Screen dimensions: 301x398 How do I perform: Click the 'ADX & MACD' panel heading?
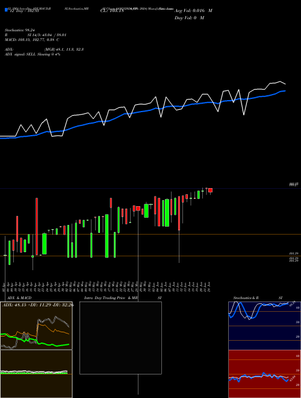[19, 298]
